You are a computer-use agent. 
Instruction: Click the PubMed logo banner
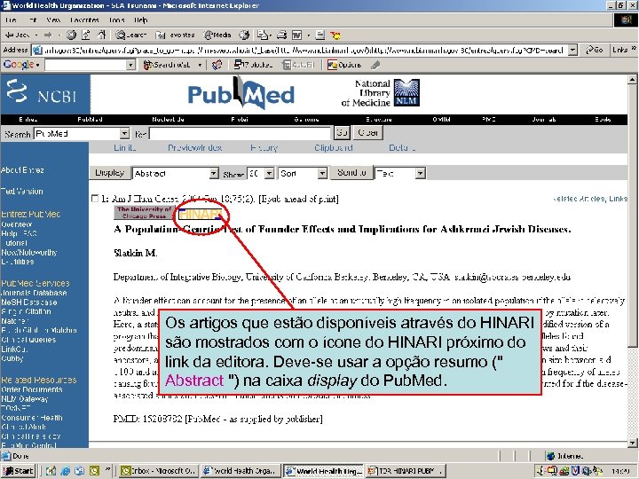coord(241,94)
